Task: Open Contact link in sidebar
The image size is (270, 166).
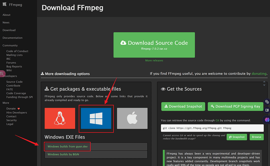Action: (11, 116)
